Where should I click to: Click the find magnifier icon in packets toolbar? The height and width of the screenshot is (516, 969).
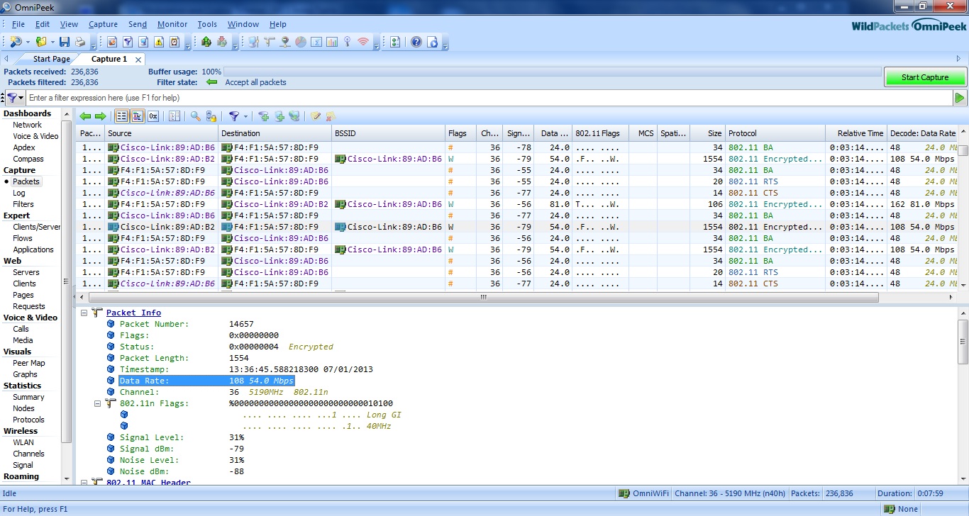[x=195, y=116]
